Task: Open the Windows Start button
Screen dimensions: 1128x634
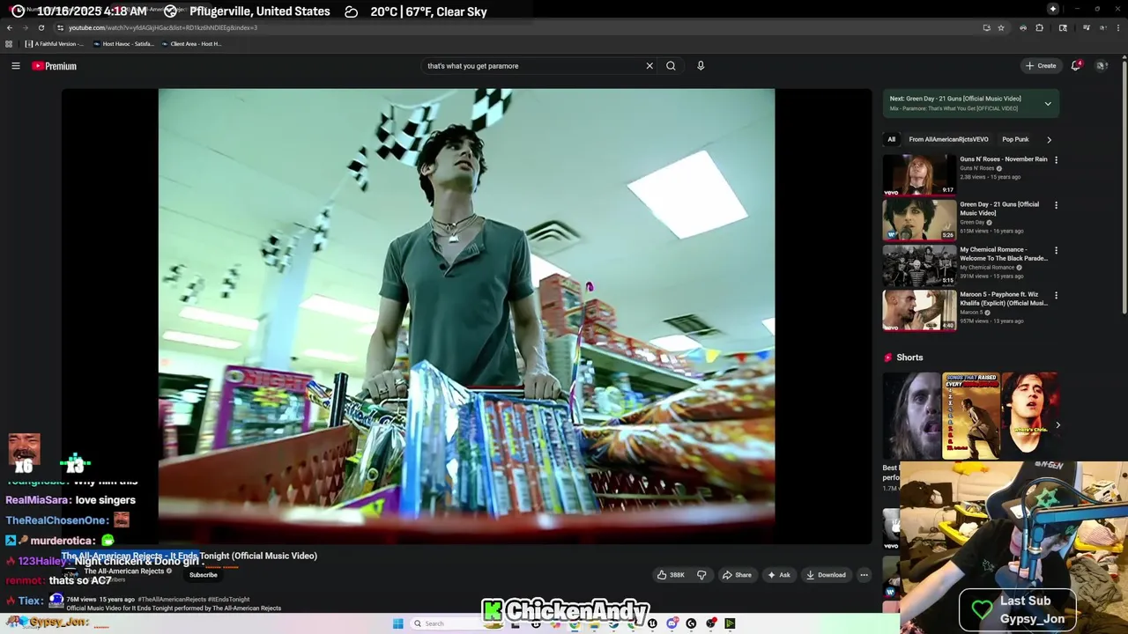Action: (x=398, y=623)
